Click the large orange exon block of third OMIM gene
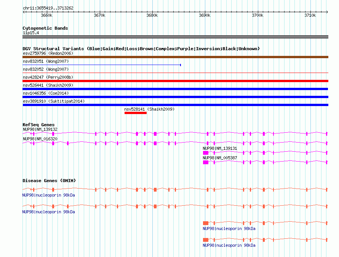Image resolution: width=339 pixels, height=257 pixels. coord(206,223)
